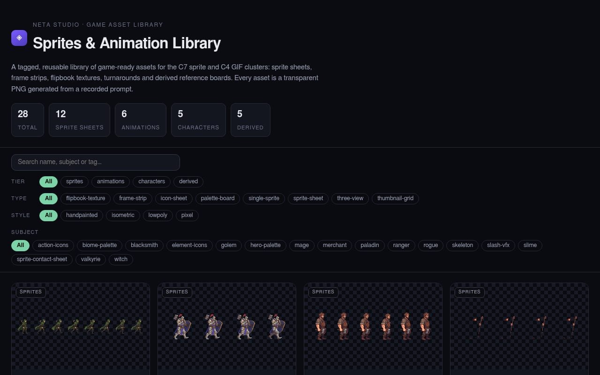Filter style by isometric
Screen dimensions: 600x375
tap(123, 215)
